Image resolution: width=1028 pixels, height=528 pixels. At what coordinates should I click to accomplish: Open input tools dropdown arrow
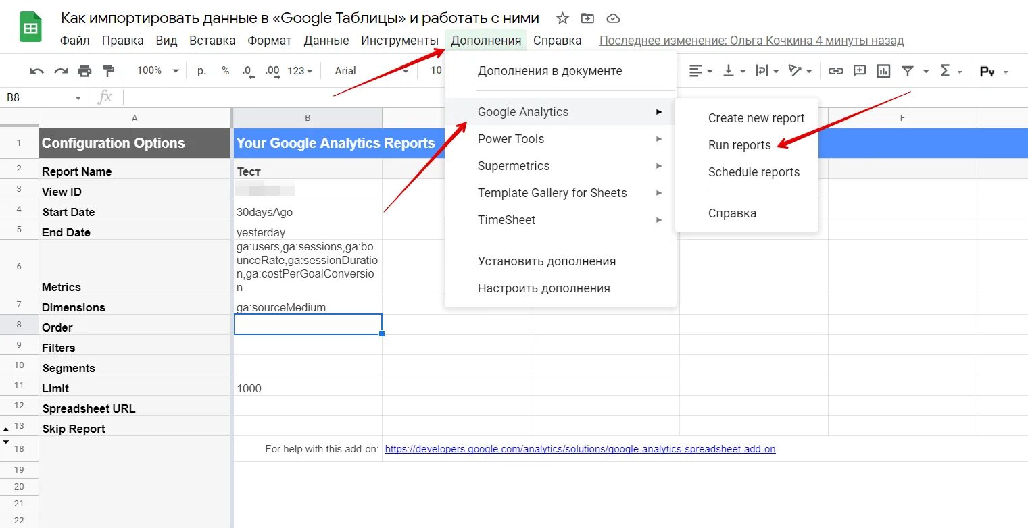coord(1006,72)
